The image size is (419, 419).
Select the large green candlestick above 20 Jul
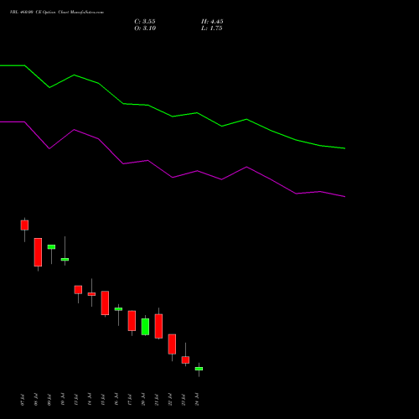coord(145,327)
